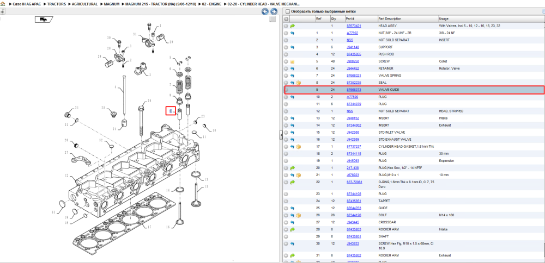Open Case IH AG APAC breadcrumb

click(27, 4)
